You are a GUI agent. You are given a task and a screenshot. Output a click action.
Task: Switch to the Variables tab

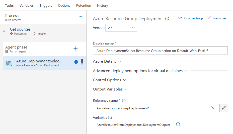27,5
